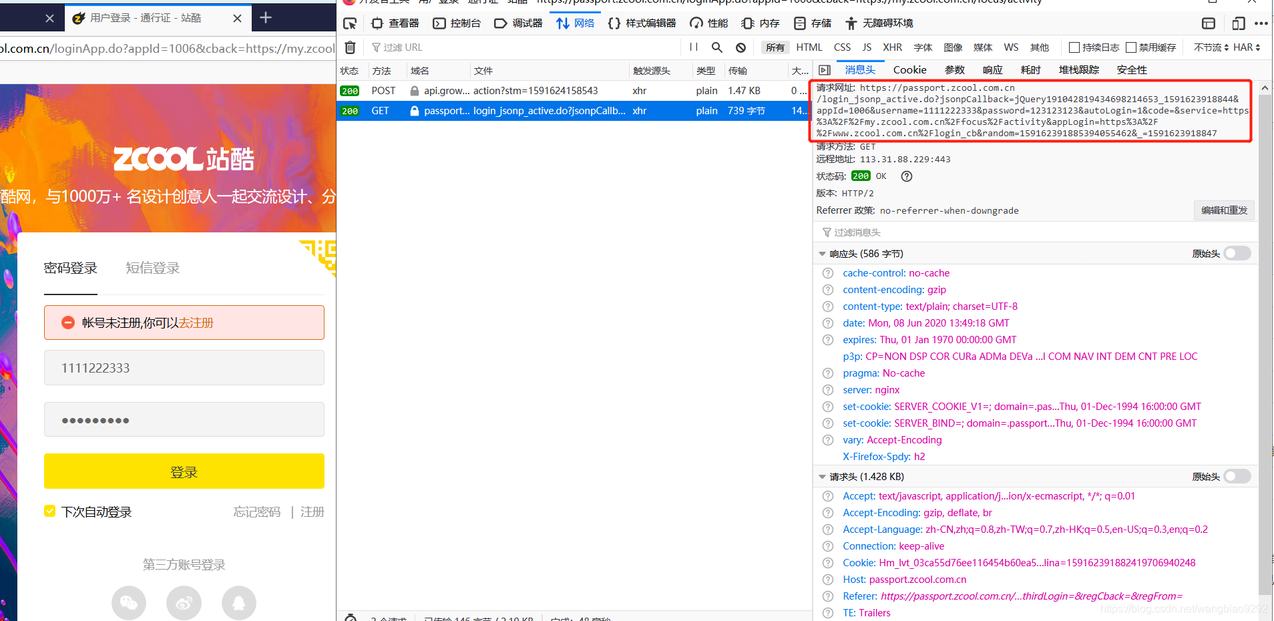Click the 编辑和重发 button
This screenshot has height=621, width=1274.
pyautogui.click(x=1224, y=210)
